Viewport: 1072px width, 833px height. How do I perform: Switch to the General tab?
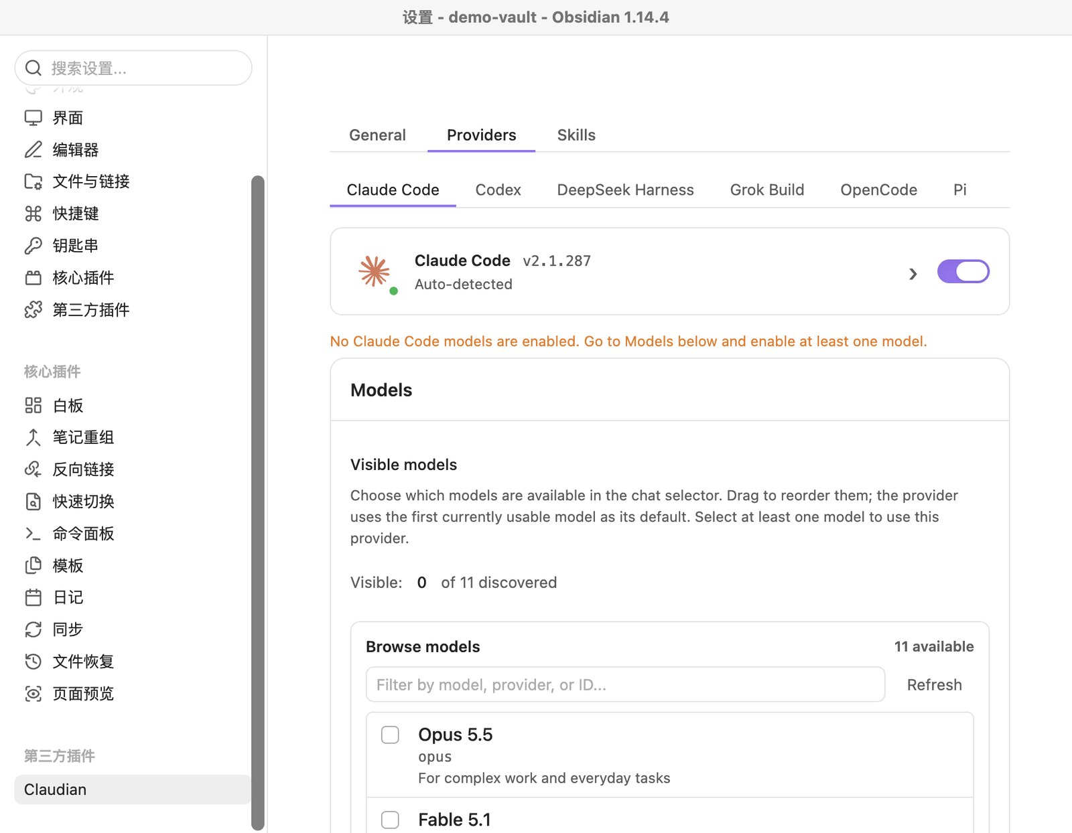click(x=377, y=135)
